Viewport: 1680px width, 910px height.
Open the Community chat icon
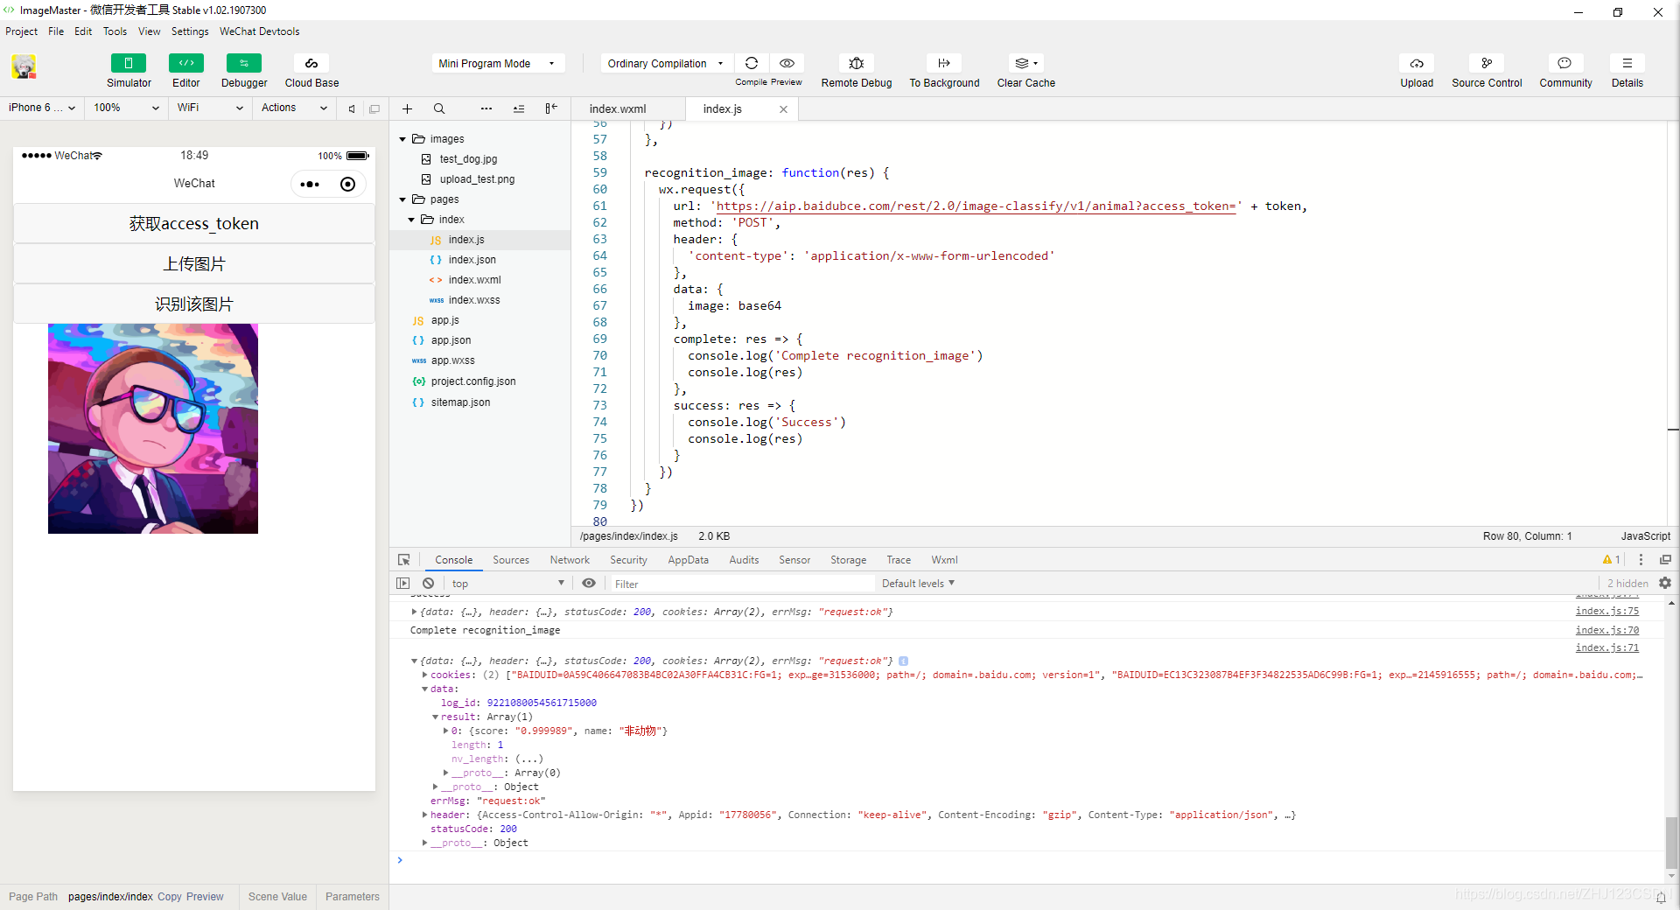point(1565,63)
